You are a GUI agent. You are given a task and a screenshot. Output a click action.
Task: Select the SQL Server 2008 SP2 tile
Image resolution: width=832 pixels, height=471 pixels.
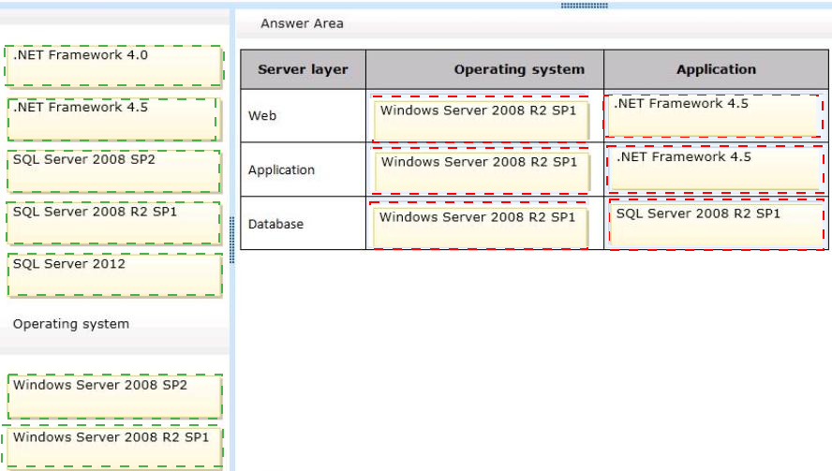[x=114, y=171]
